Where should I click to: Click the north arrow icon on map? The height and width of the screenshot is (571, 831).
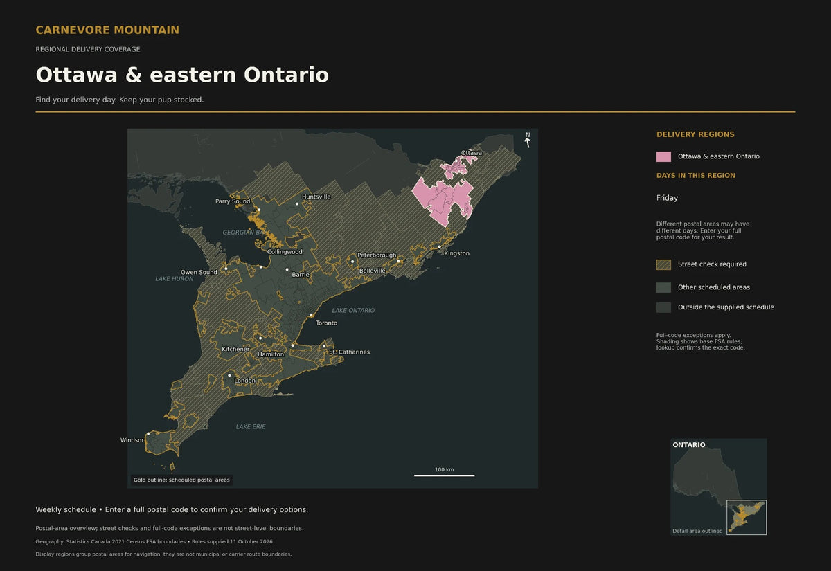(x=528, y=140)
